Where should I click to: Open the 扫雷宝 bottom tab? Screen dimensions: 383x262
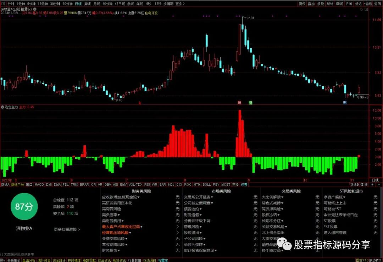[163, 260]
